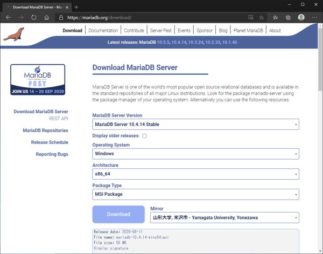This screenshot has height=254, width=323.
Task: Click the page vertical scrollbar thumb
Action: coord(320,59)
